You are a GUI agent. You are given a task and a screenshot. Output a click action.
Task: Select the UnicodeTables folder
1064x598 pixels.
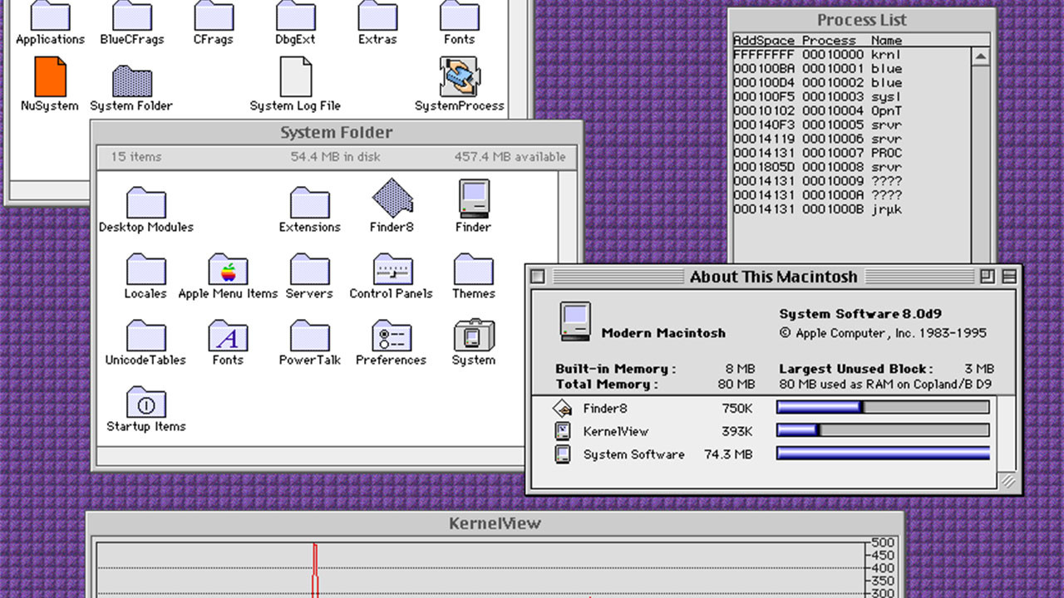click(146, 336)
